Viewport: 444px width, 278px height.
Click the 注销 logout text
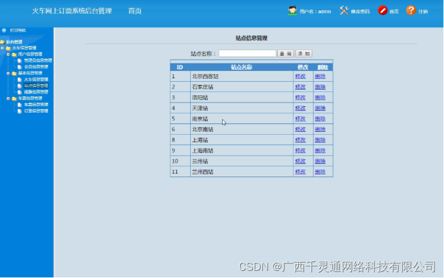click(x=423, y=11)
